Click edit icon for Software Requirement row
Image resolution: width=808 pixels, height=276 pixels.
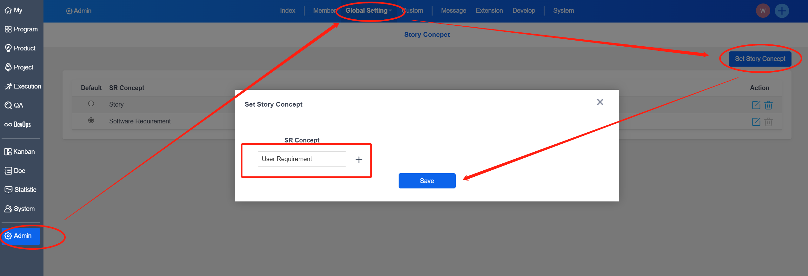tap(756, 122)
